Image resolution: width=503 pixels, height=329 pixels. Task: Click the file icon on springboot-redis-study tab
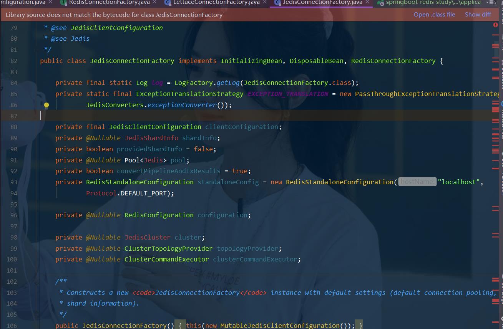tap(380, 2)
